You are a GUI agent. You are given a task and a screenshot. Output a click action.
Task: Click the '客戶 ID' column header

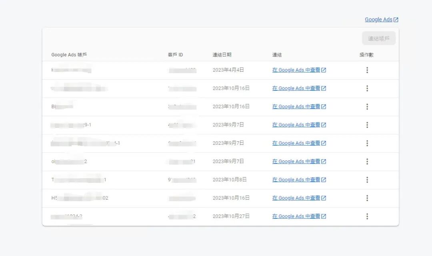(175, 54)
